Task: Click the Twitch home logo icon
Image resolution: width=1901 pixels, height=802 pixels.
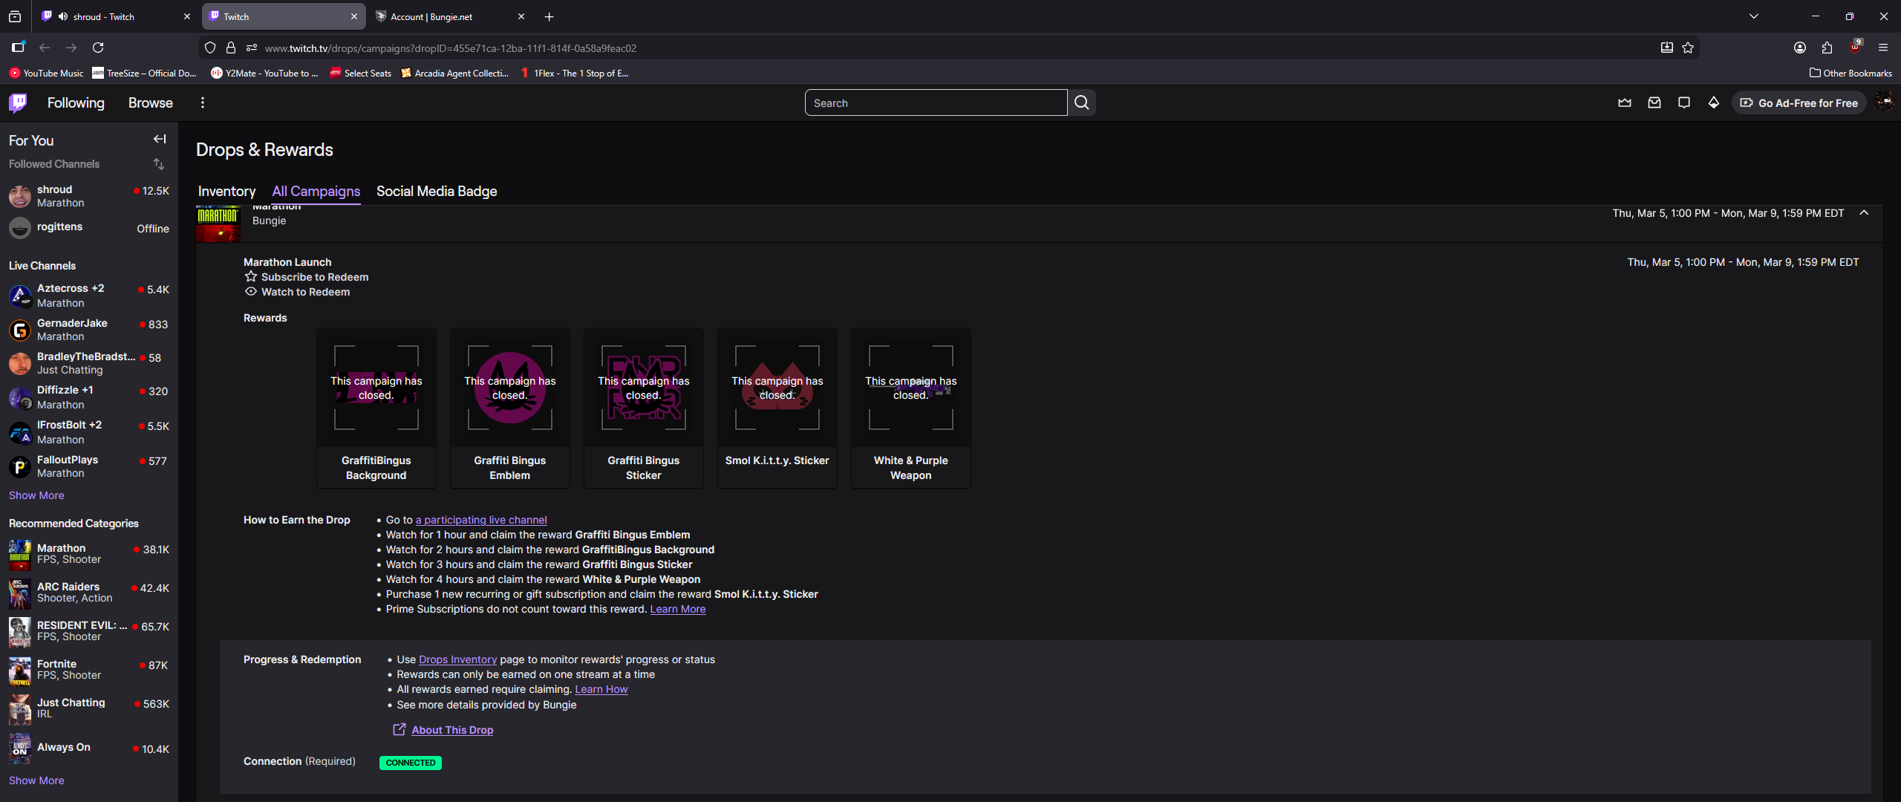Action: [18, 102]
